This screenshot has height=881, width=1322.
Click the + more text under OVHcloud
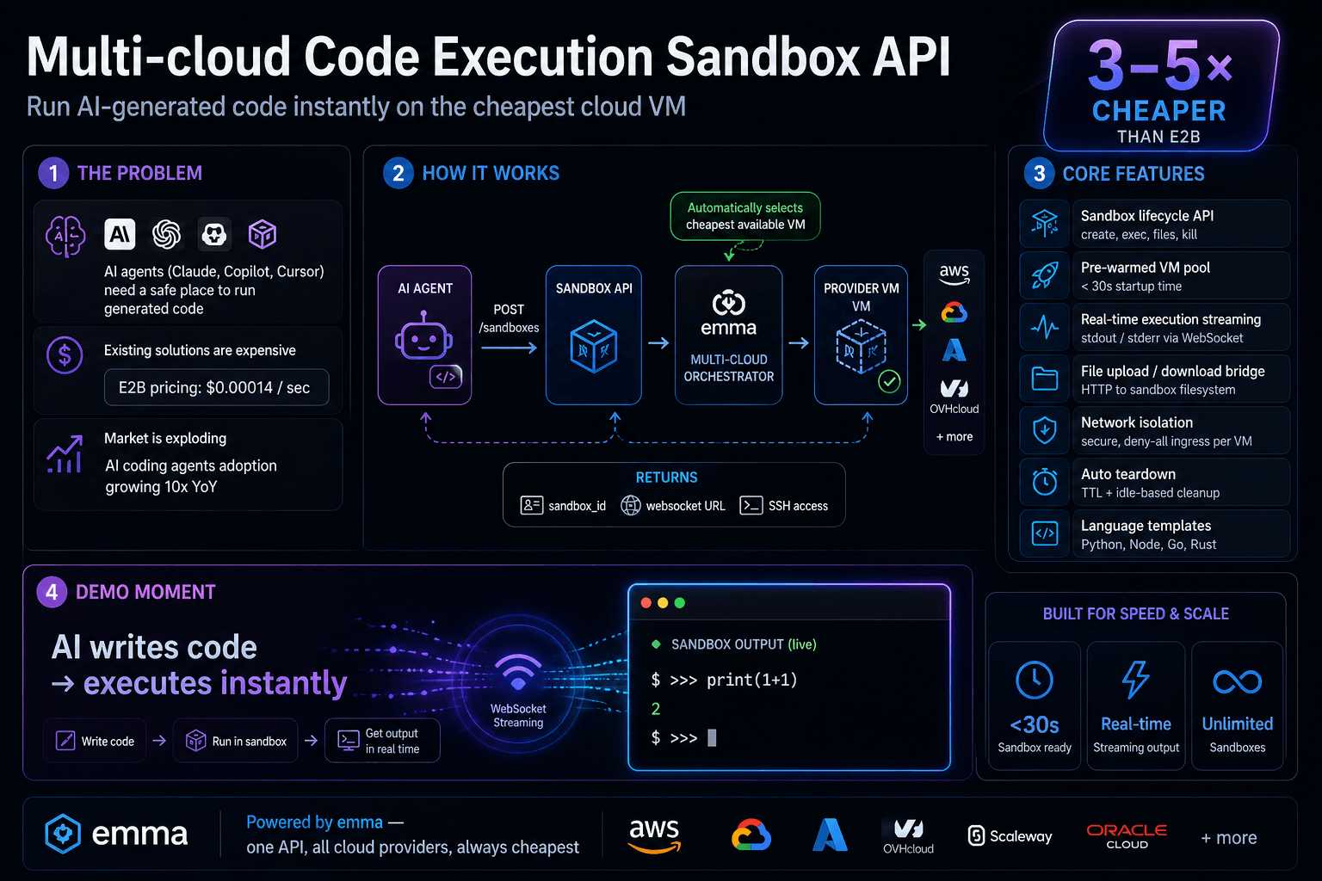(x=954, y=436)
